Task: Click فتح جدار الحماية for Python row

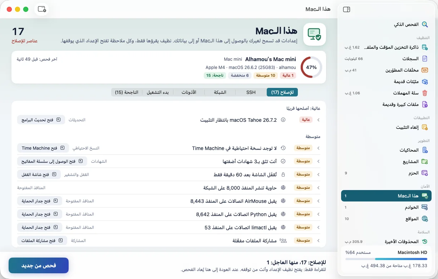Action: tap(39, 214)
